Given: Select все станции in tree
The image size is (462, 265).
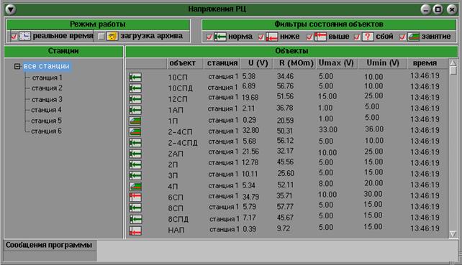Looking at the screenshot, I should (x=47, y=66).
